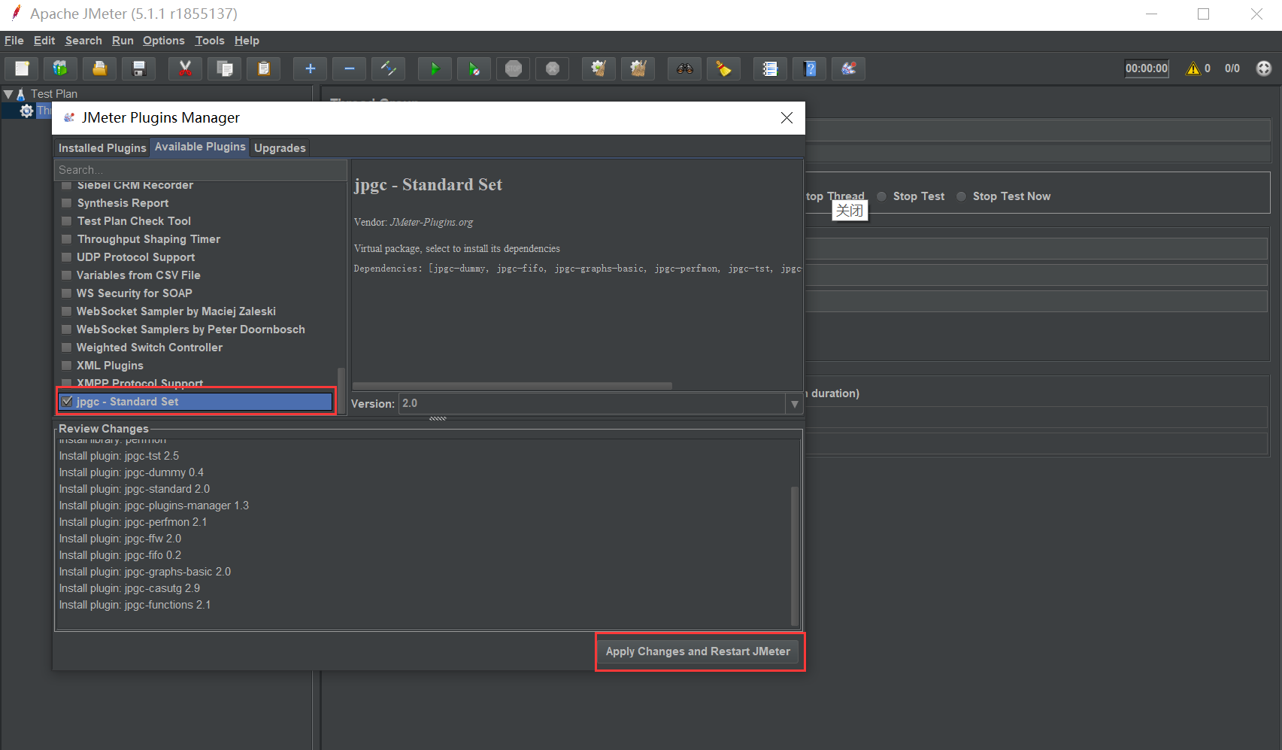Click the Stop test icon
This screenshot has height=750, width=1282.
coord(514,68)
